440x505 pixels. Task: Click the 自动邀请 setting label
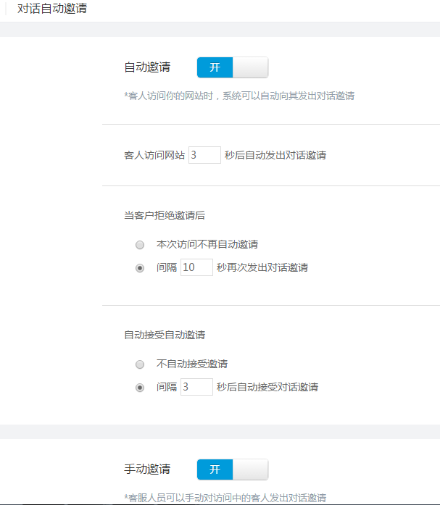click(147, 67)
